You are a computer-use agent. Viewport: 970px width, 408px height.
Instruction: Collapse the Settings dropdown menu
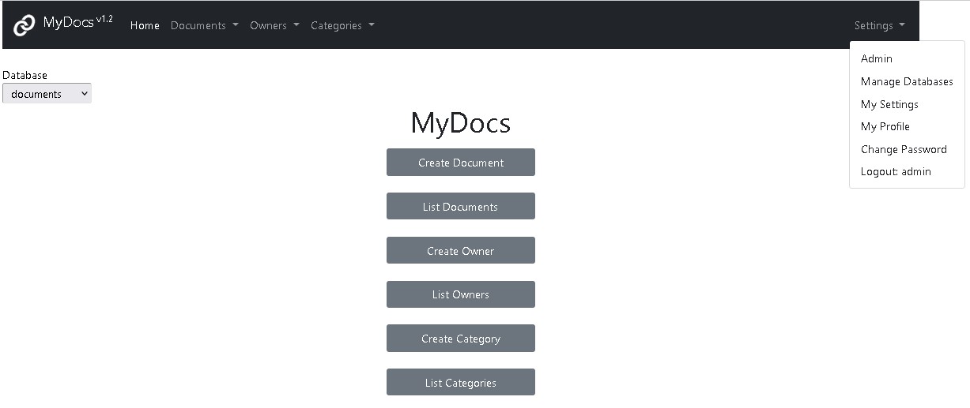[879, 25]
